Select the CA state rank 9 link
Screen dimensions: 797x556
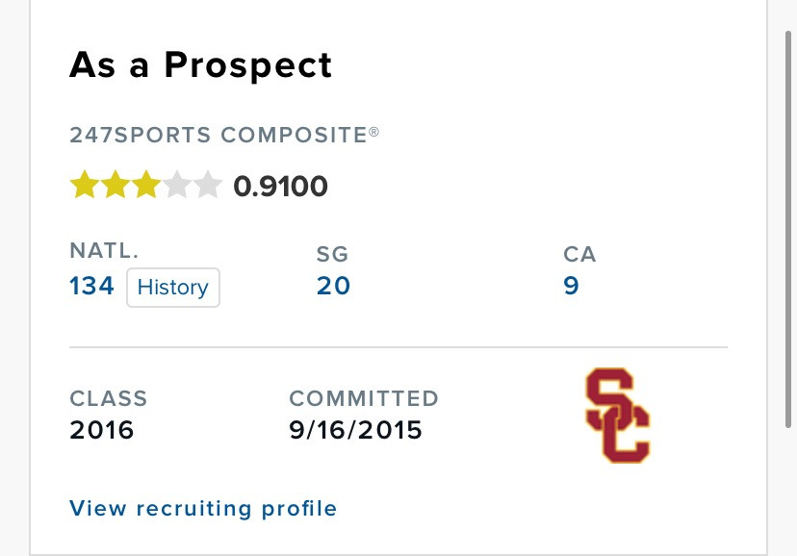(x=571, y=286)
